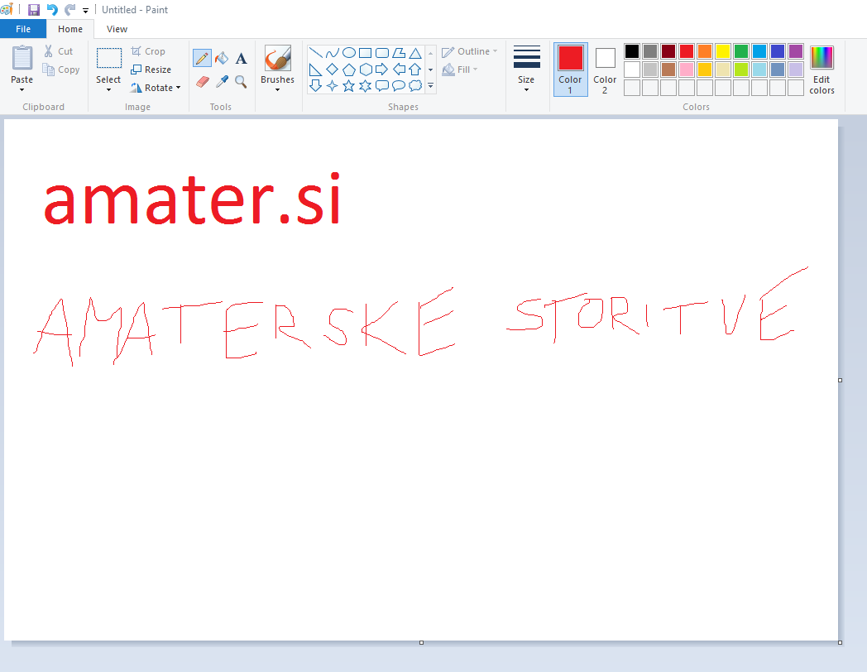The width and height of the screenshot is (867, 672).
Task: Activate the Color 1 selector
Action: click(570, 70)
